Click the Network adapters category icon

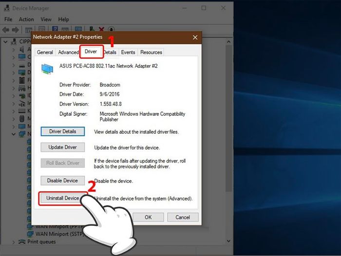click(x=22, y=134)
